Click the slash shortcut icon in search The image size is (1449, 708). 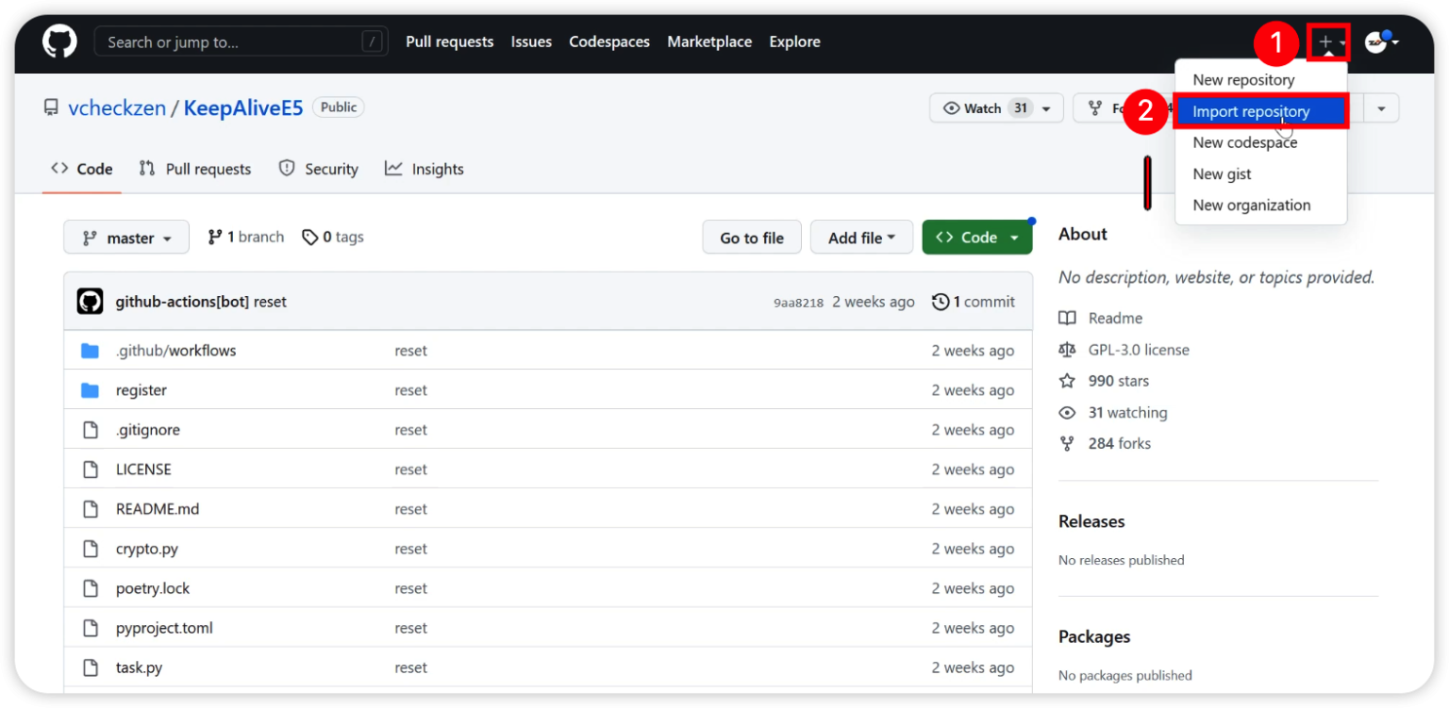pyautogui.click(x=374, y=41)
